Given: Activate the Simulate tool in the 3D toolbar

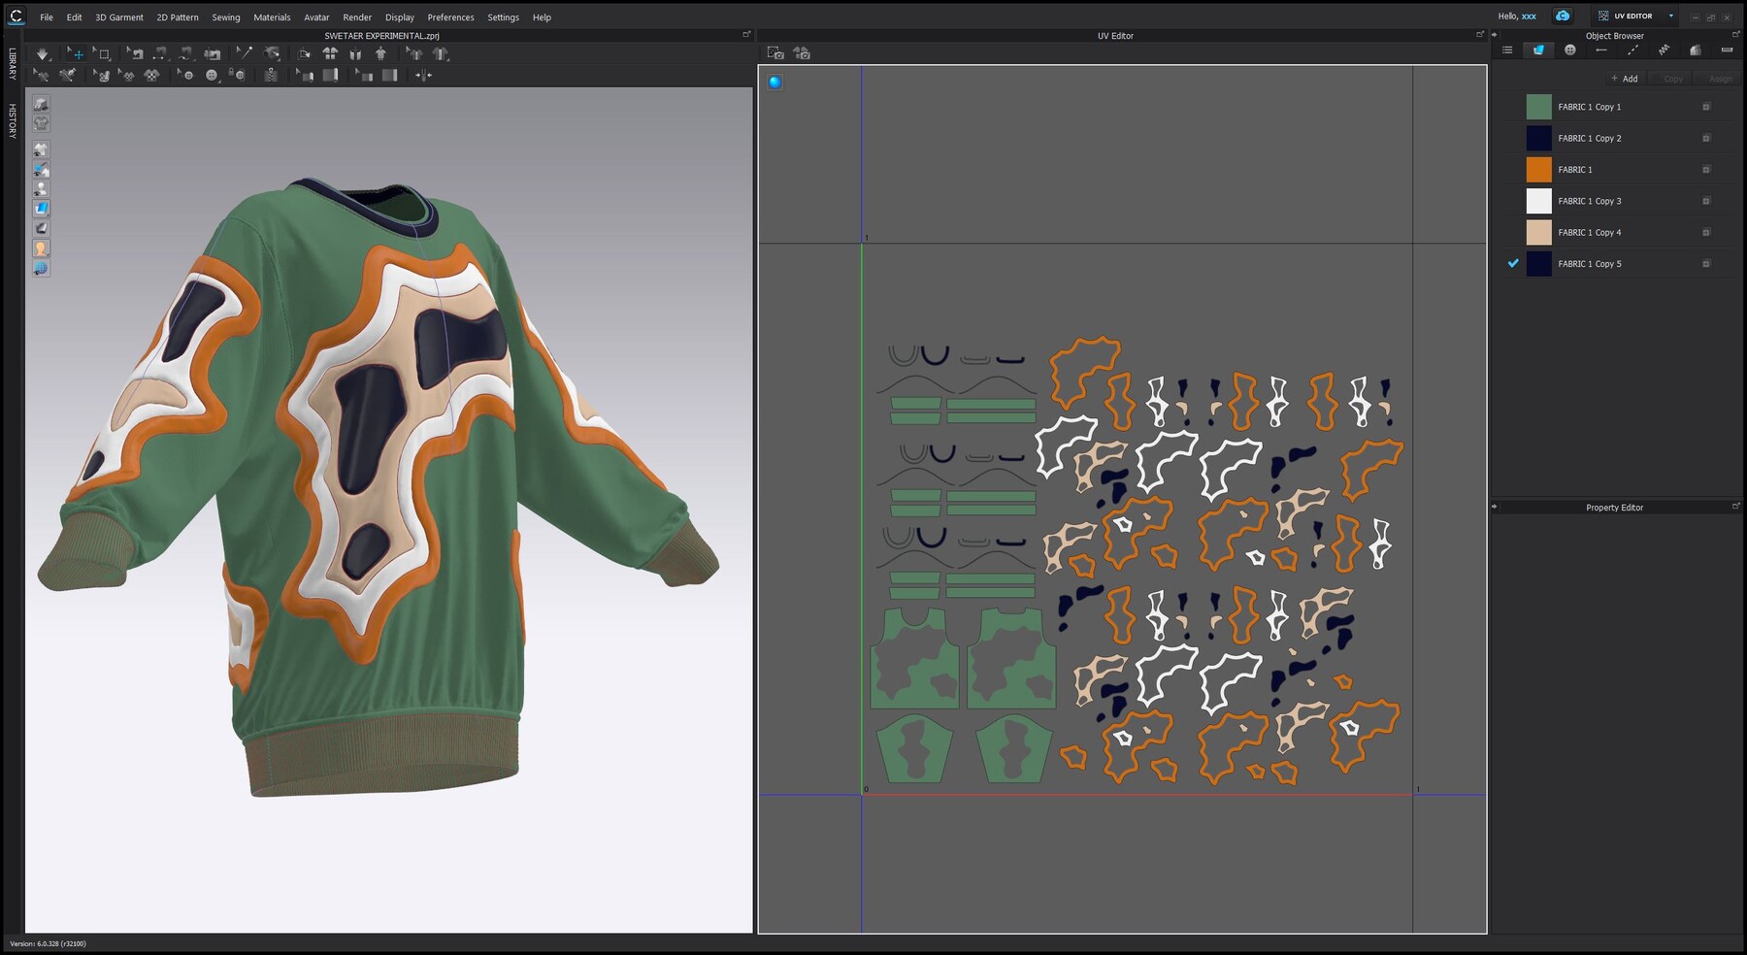Looking at the screenshot, I should 43,53.
